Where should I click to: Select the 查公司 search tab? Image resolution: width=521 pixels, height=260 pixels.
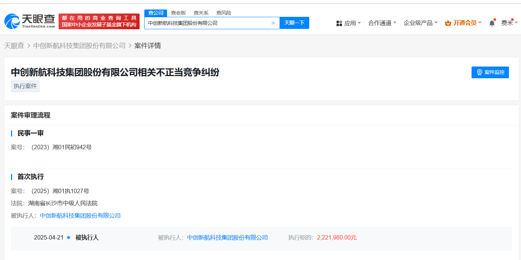click(156, 13)
